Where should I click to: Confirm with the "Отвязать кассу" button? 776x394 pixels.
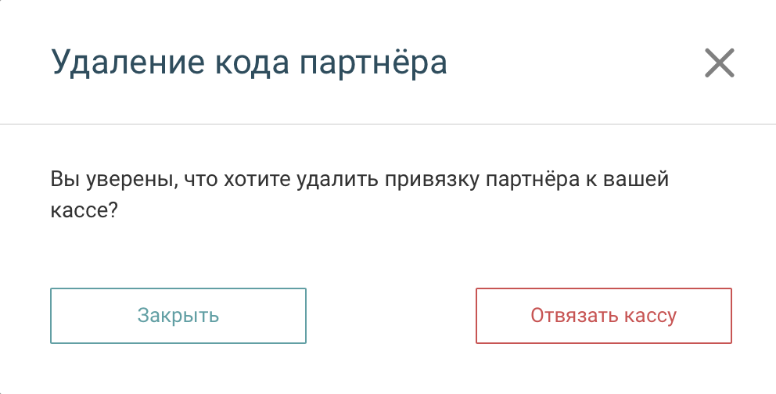coord(603,316)
